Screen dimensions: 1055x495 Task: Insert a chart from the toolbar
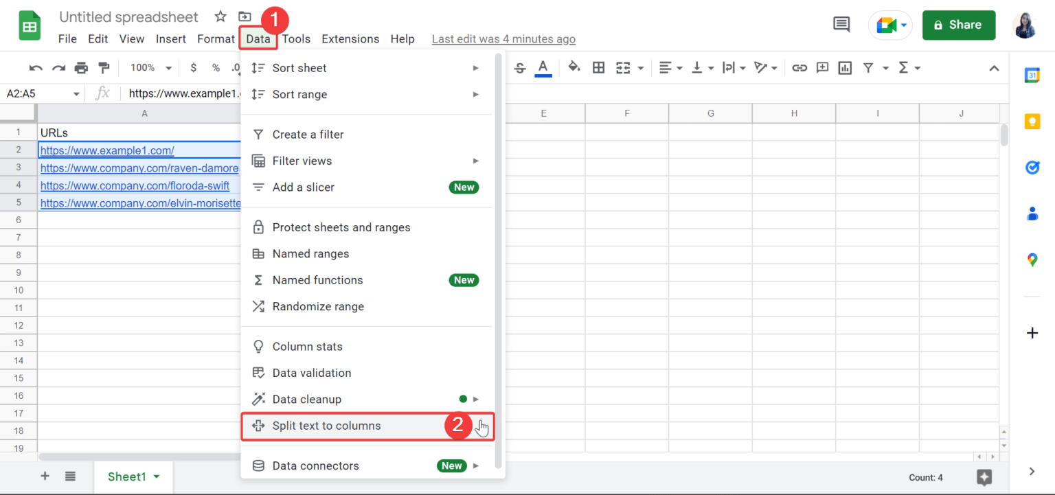click(x=845, y=67)
